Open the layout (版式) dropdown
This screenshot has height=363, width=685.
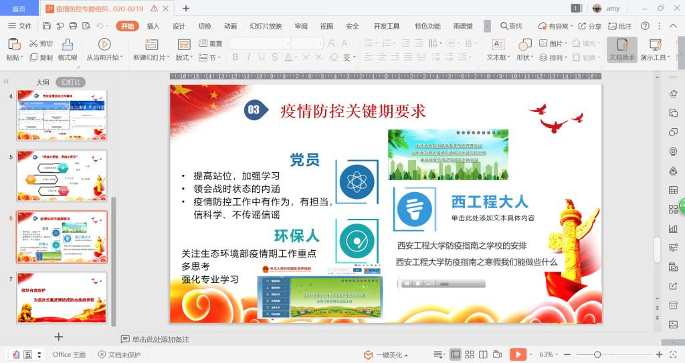[x=183, y=58]
